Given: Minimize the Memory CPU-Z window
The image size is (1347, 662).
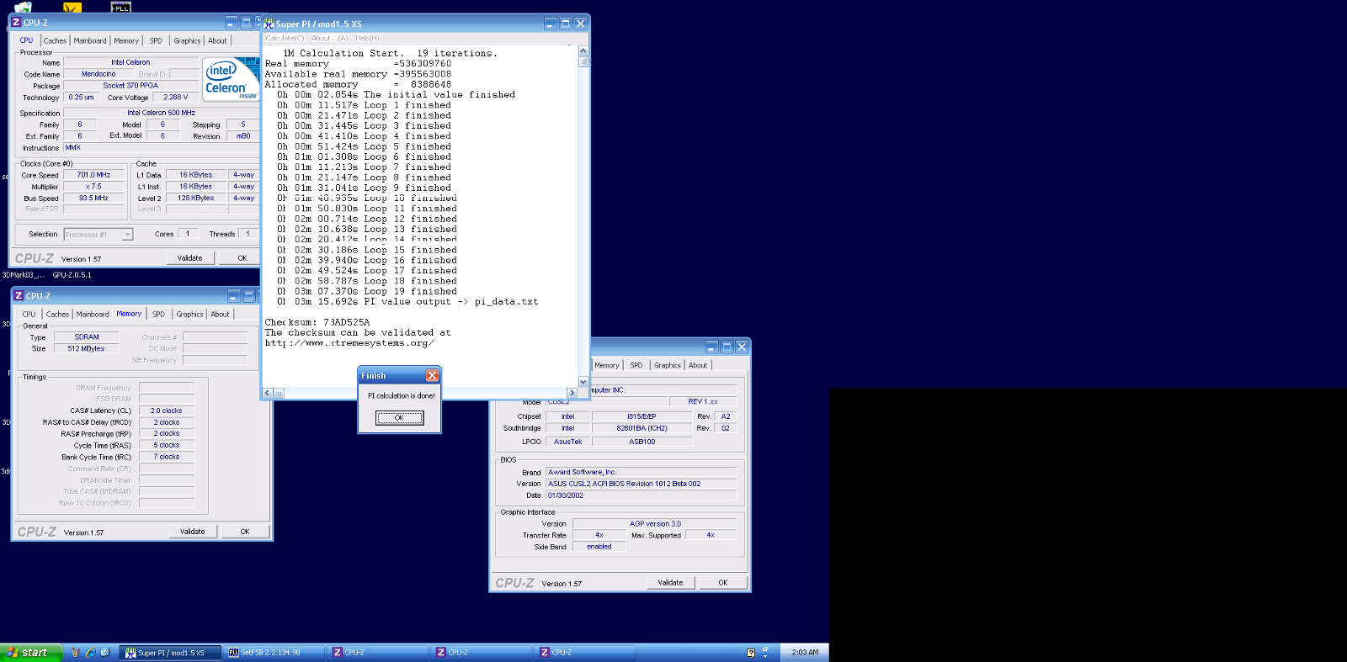Looking at the screenshot, I should pos(234,296).
